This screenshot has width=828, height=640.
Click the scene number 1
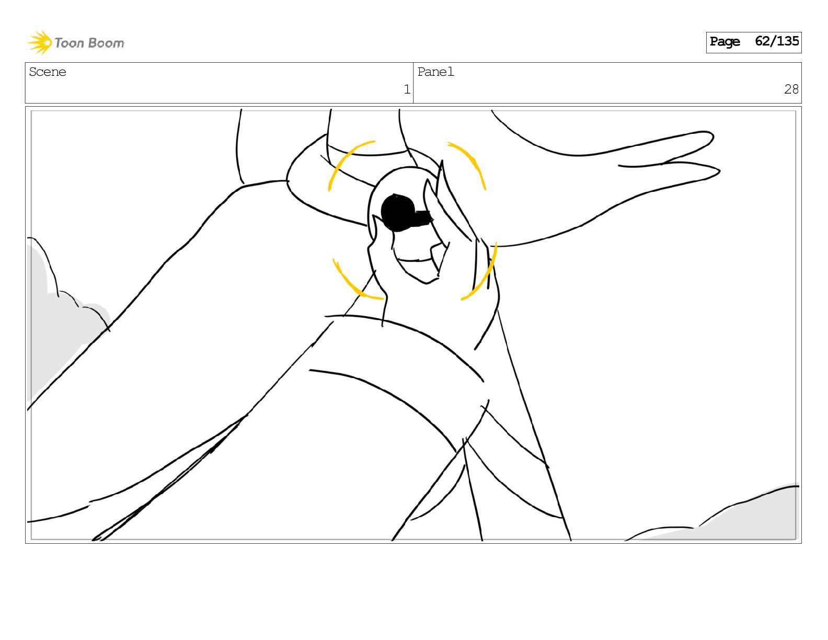coord(407,89)
